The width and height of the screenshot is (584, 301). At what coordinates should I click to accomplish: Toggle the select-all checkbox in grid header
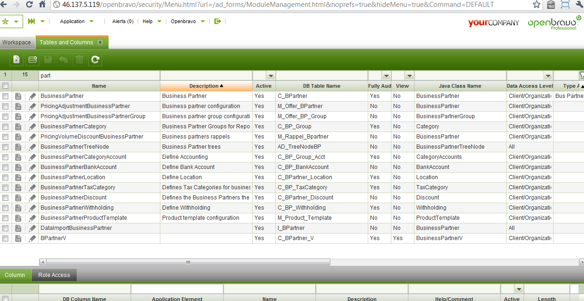coord(5,86)
